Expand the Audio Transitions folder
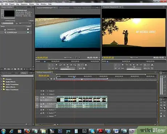Image resolution: width=167 pixels, height=134 pixels. (x=1, y=84)
